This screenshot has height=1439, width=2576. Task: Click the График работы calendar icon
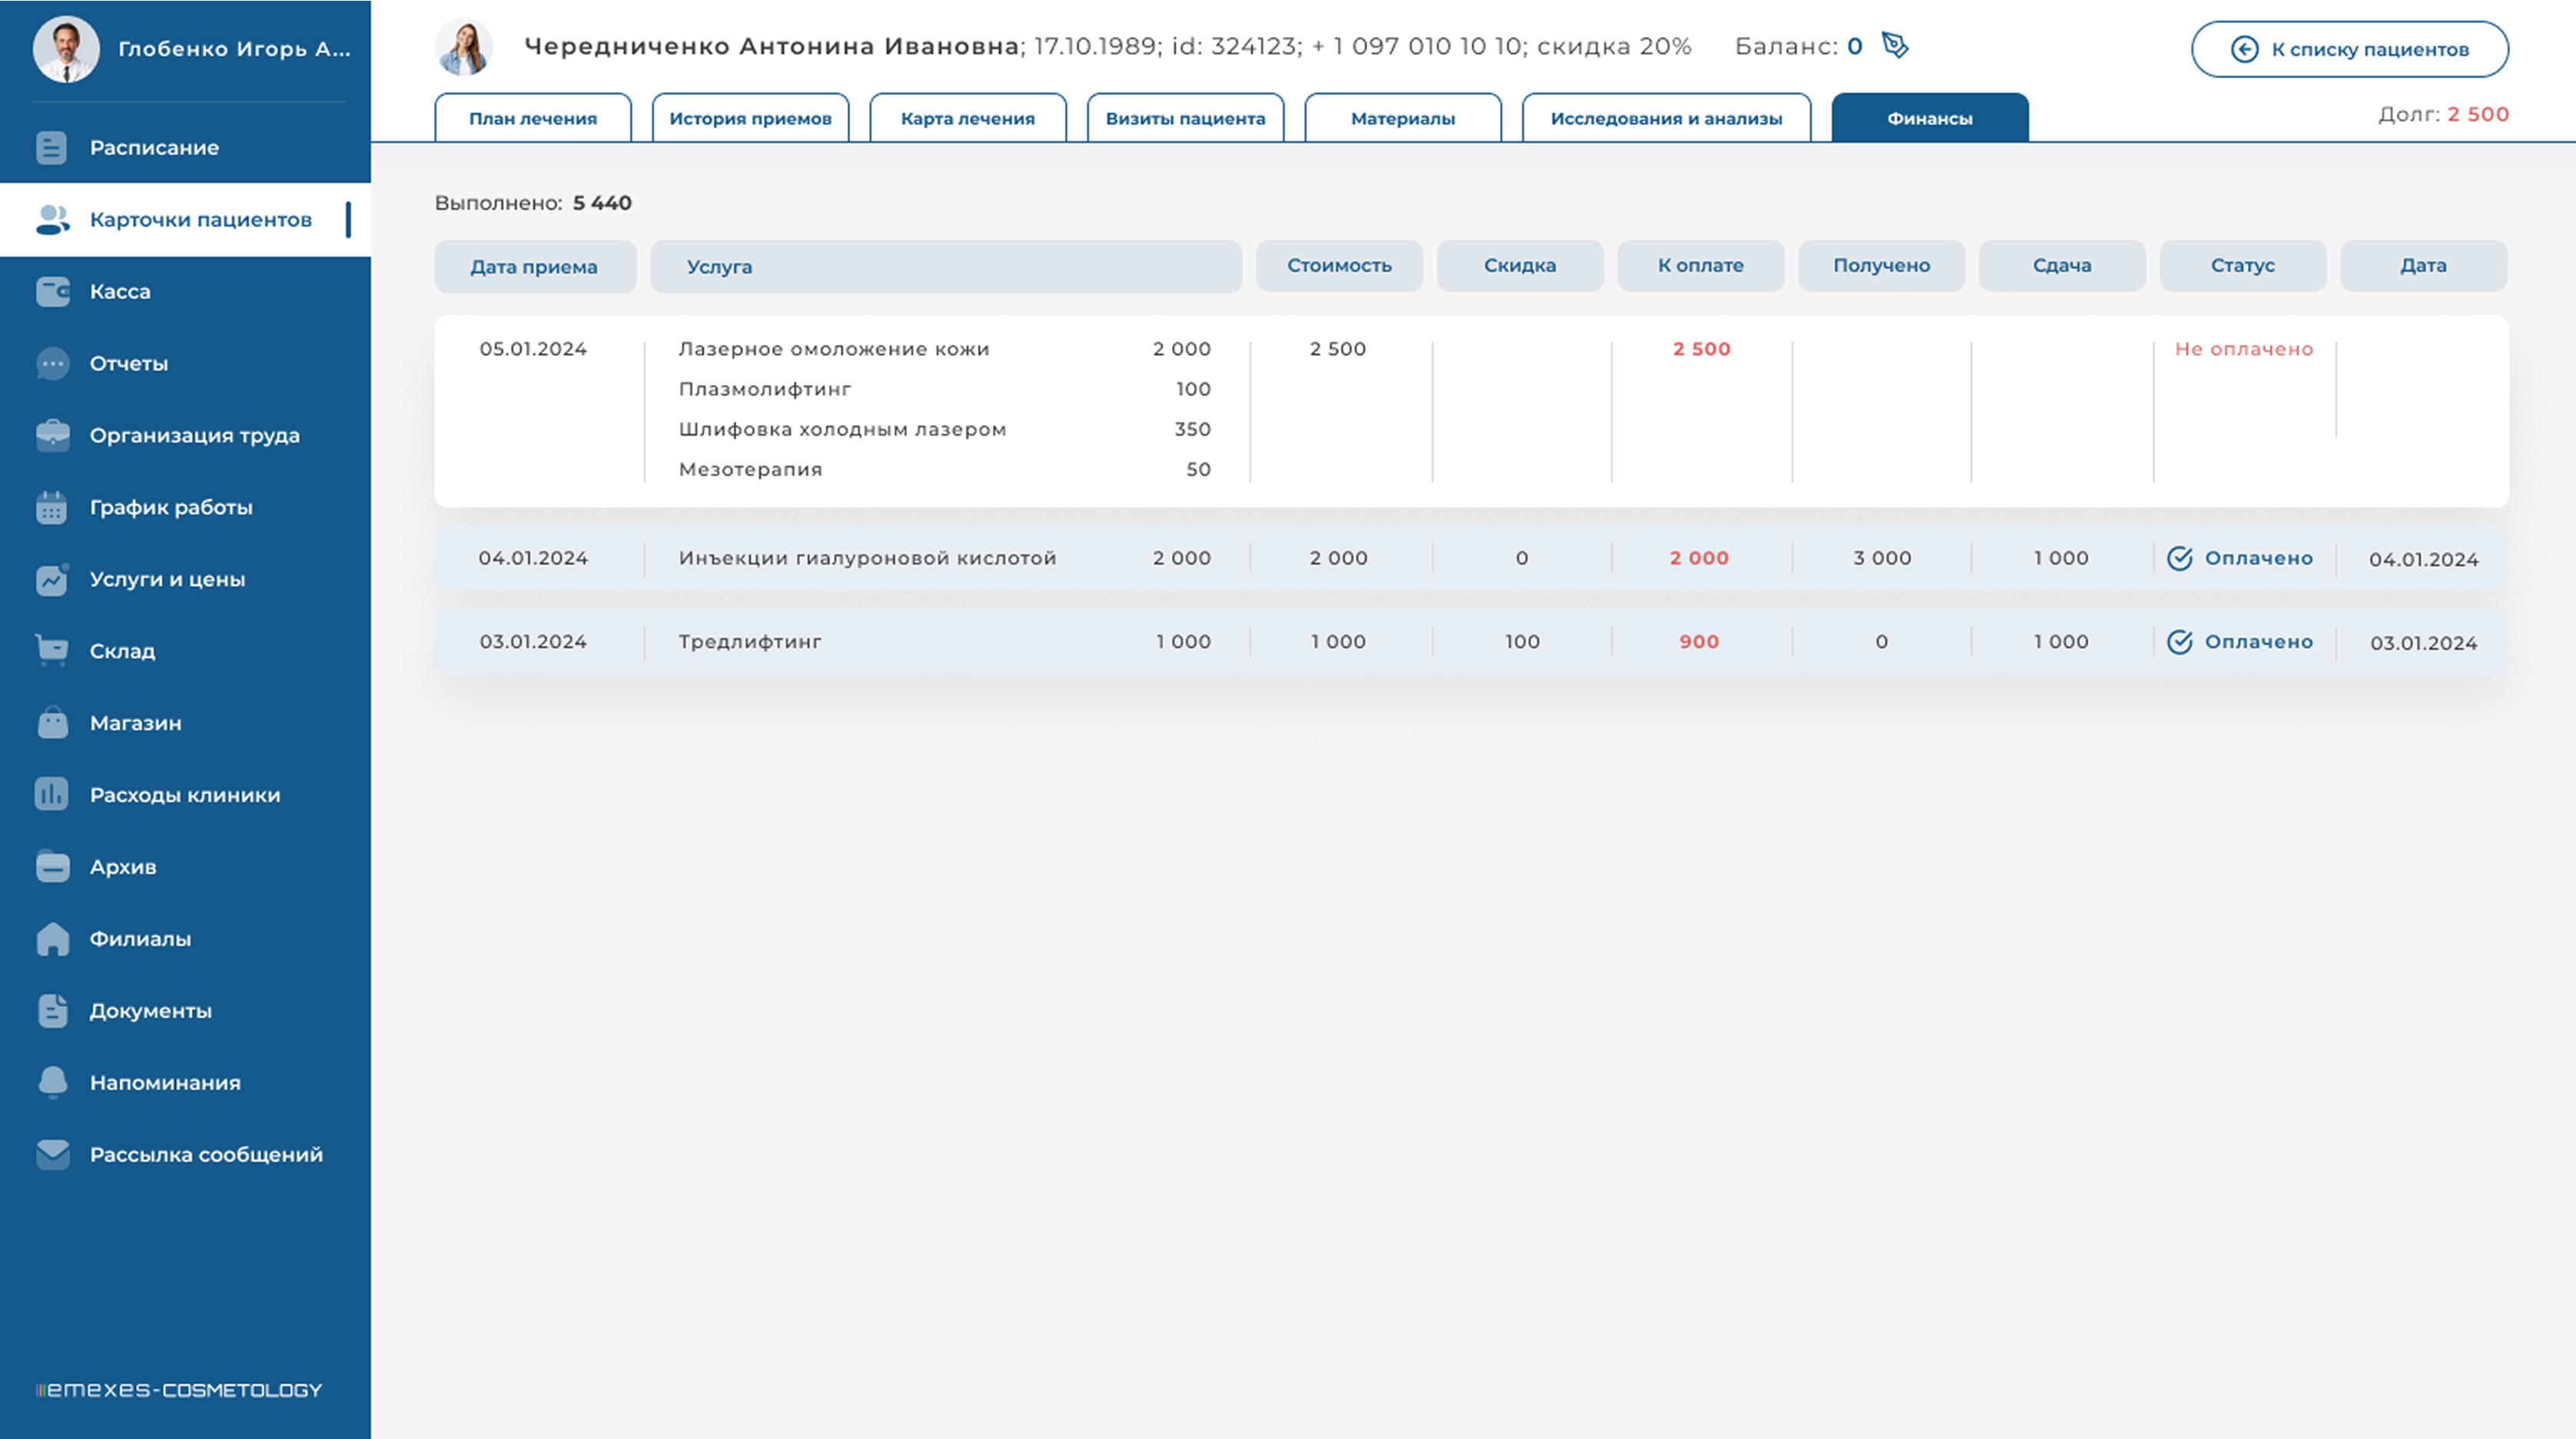[x=52, y=508]
